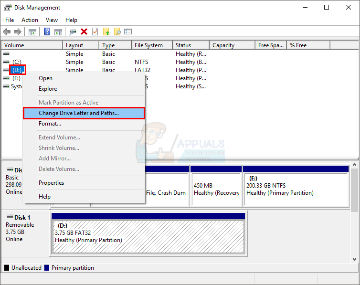Choose Properties from the context menu
The width and height of the screenshot is (360, 285).
coord(84,183)
